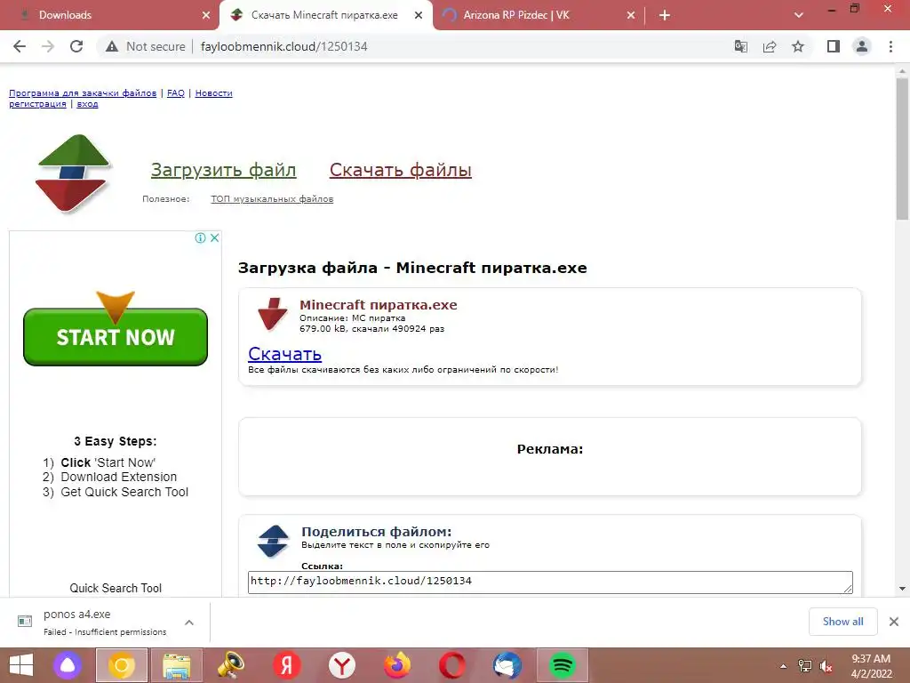Click Show all downloads button
The height and width of the screenshot is (683, 910).
842,622
